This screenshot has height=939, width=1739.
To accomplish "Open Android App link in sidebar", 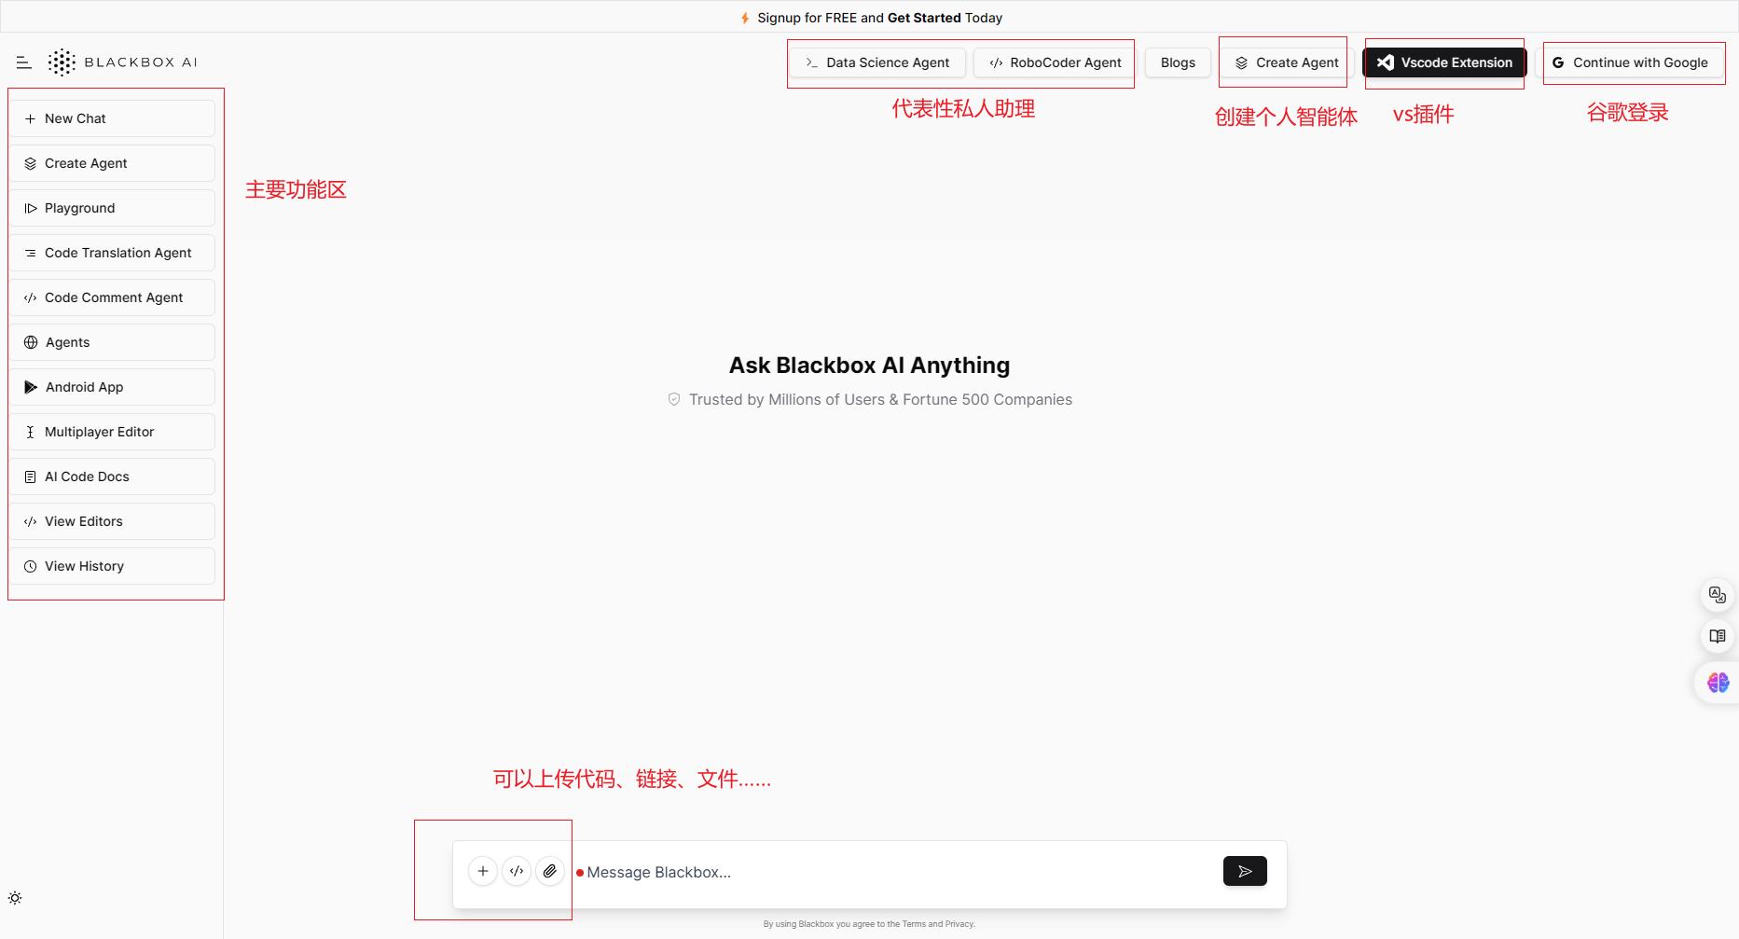I will click(x=113, y=387).
